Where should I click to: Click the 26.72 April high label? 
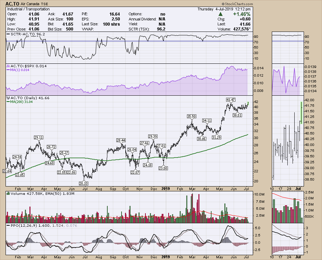tap(51, 147)
